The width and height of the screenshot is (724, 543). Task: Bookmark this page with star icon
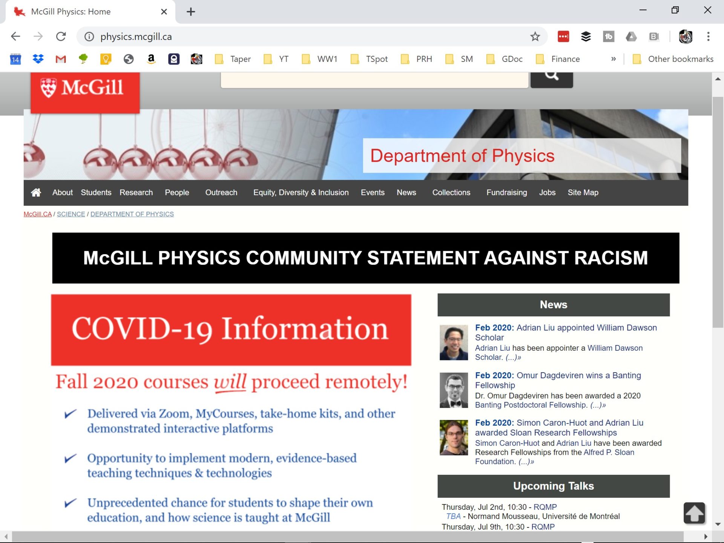tap(535, 37)
